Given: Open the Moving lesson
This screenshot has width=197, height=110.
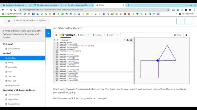Looking at the screenshot, I should (x=10, y=63).
